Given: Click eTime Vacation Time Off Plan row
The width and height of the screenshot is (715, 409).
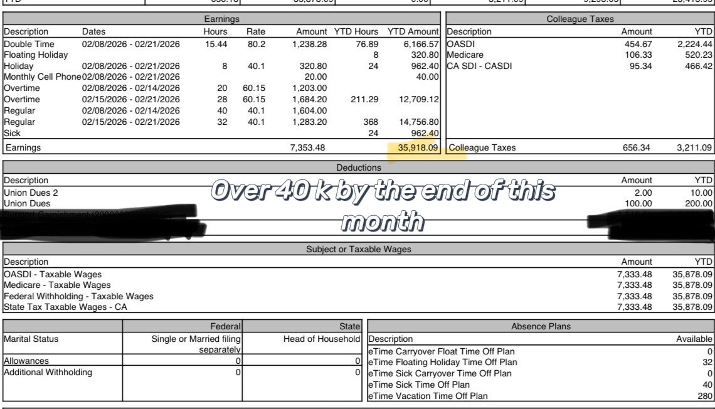Looking at the screenshot, I should coord(541,396).
